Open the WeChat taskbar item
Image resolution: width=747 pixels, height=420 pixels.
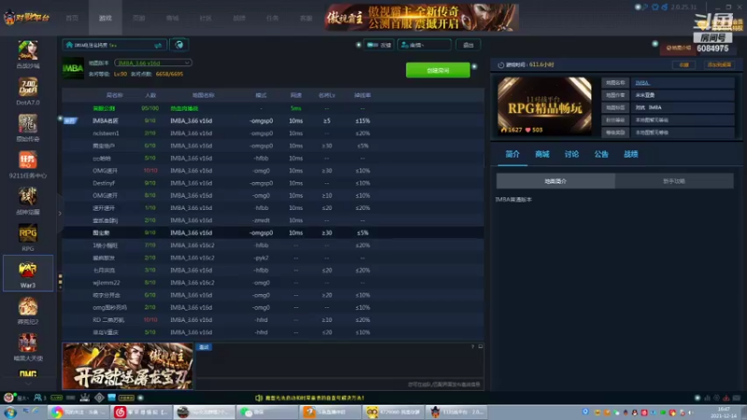click(267, 413)
